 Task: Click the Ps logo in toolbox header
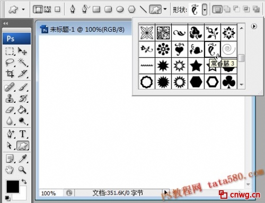pos(16,39)
